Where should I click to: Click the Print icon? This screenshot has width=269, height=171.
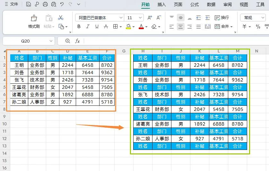pyautogui.click(x=45, y=4)
